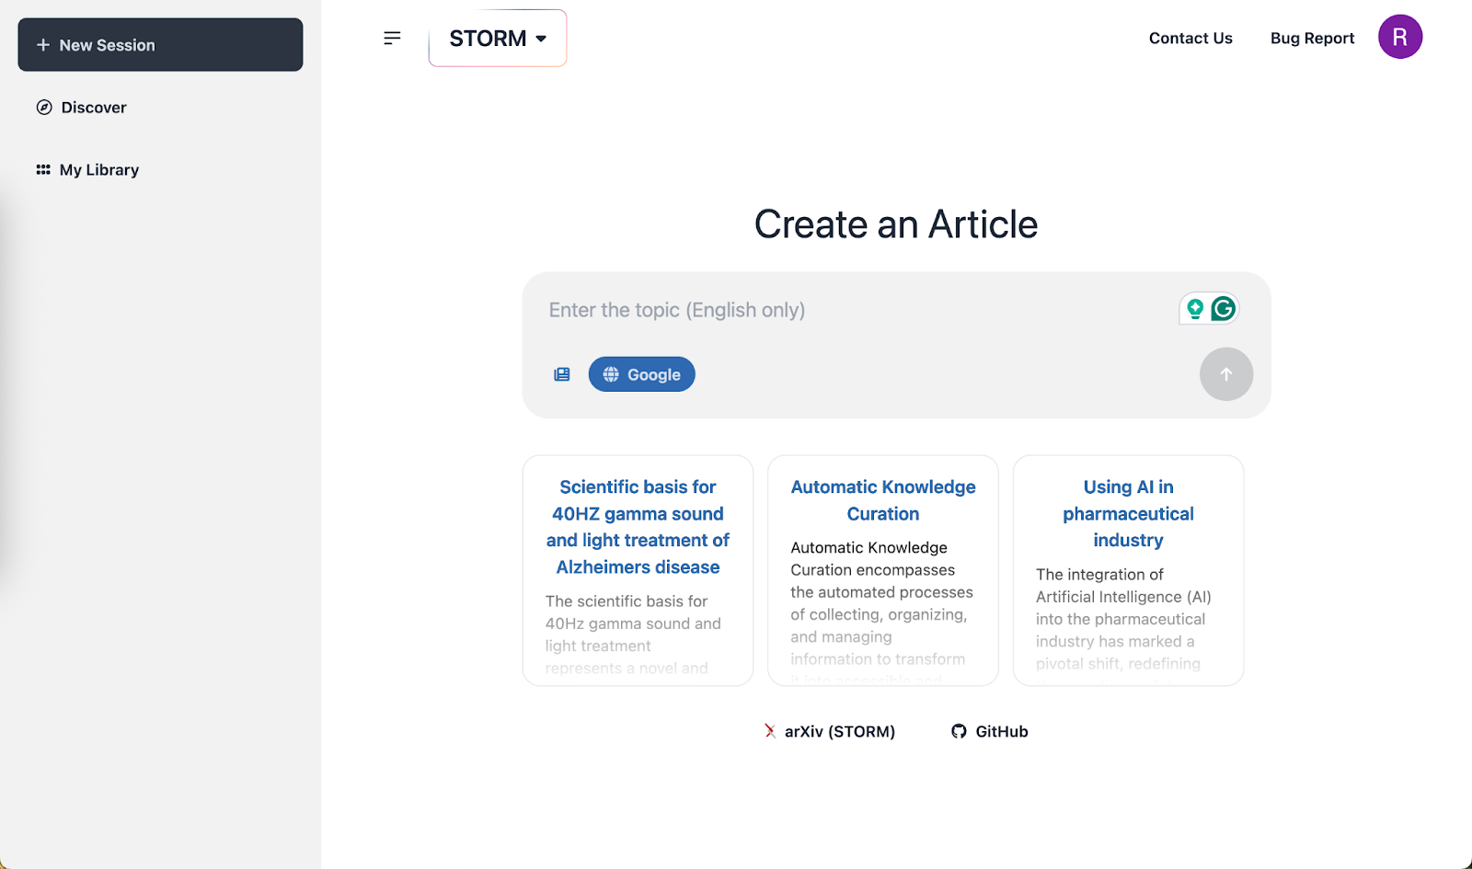Image resolution: width=1472 pixels, height=869 pixels.
Task: Open the STORM mode dropdown
Action: pyautogui.click(x=498, y=39)
